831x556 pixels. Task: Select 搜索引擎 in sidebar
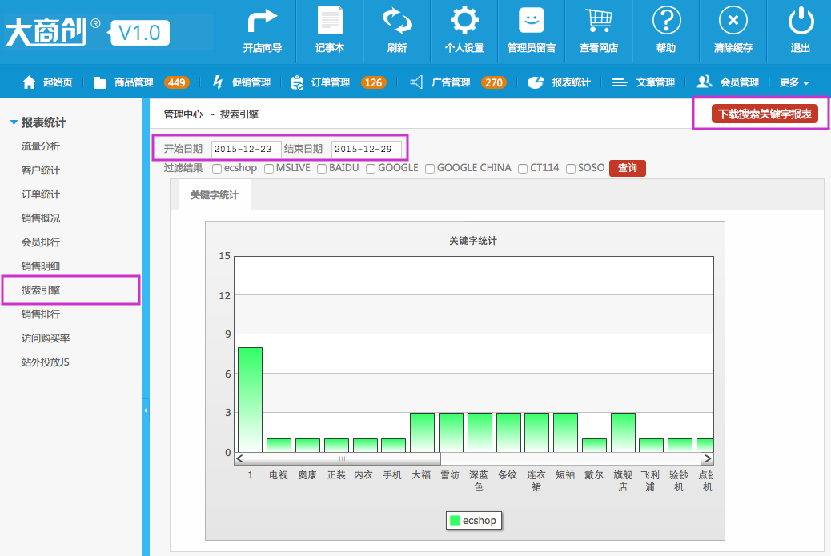pyautogui.click(x=41, y=290)
